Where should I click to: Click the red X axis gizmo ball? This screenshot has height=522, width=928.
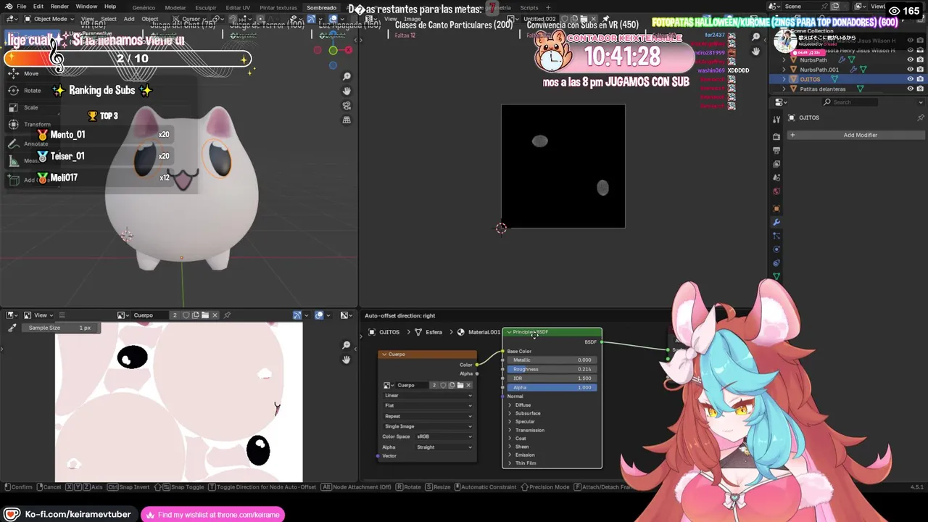349,50
